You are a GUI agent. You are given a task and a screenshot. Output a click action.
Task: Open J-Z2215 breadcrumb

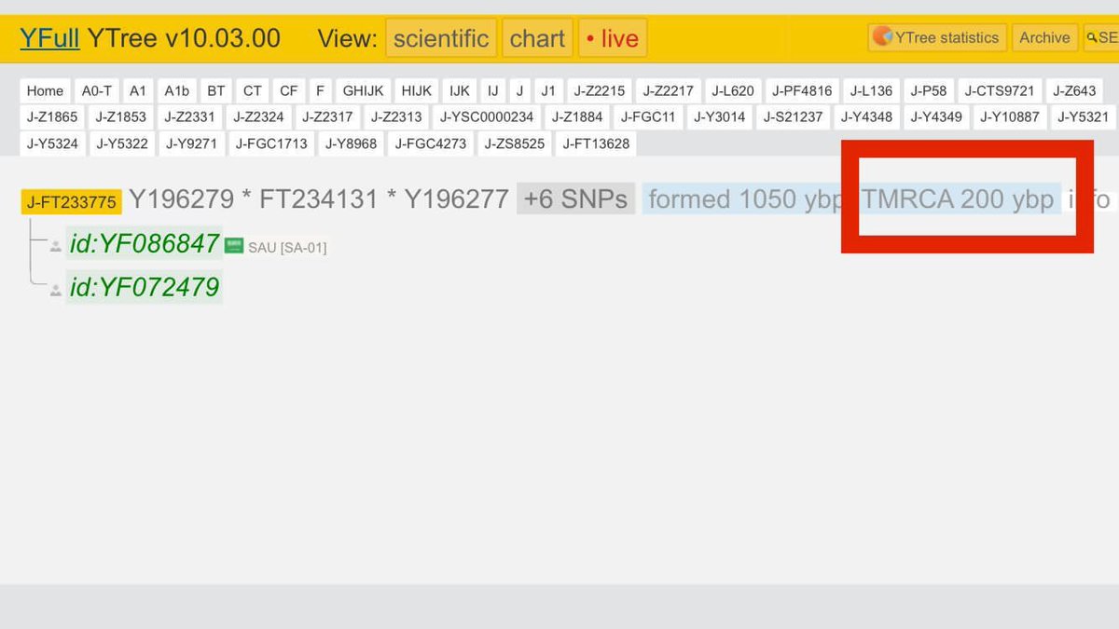point(600,90)
